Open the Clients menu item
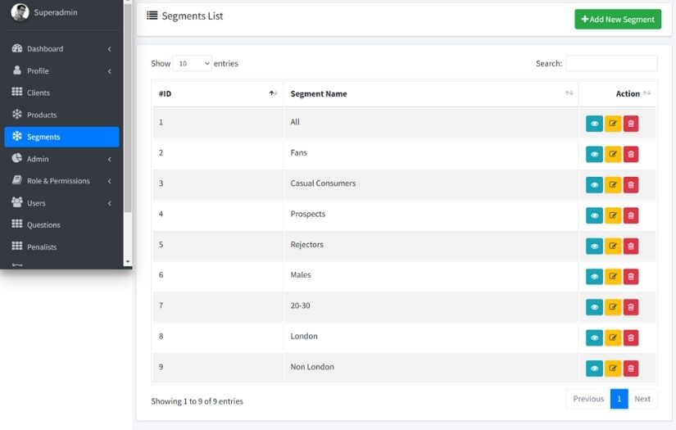The width and height of the screenshot is (676, 430). (x=39, y=93)
